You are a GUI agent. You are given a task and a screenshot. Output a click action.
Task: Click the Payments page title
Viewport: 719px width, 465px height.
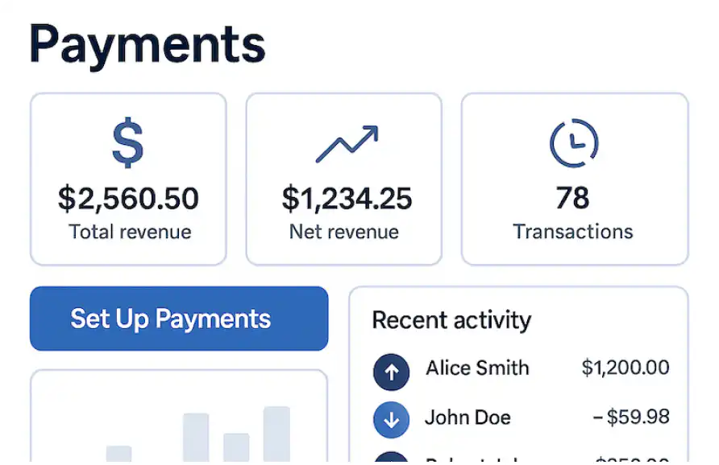145,44
